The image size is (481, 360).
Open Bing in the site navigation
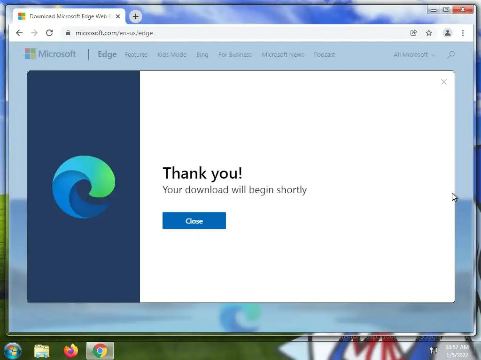202,54
